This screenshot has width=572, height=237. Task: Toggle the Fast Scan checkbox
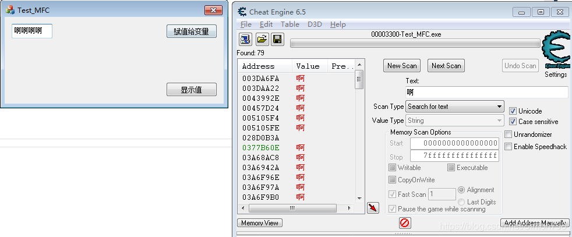click(393, 194)
